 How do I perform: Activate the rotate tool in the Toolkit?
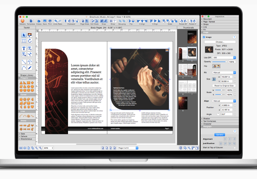click(30, 41)
